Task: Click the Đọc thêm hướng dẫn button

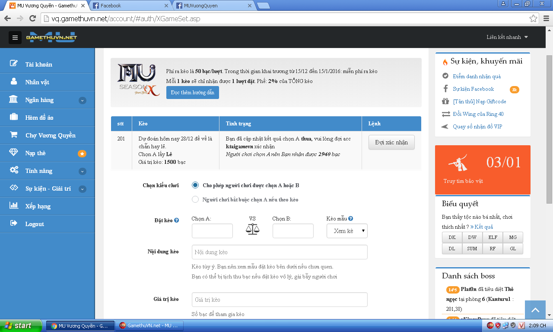Action: pyautogui.click(x=192, y=93)
